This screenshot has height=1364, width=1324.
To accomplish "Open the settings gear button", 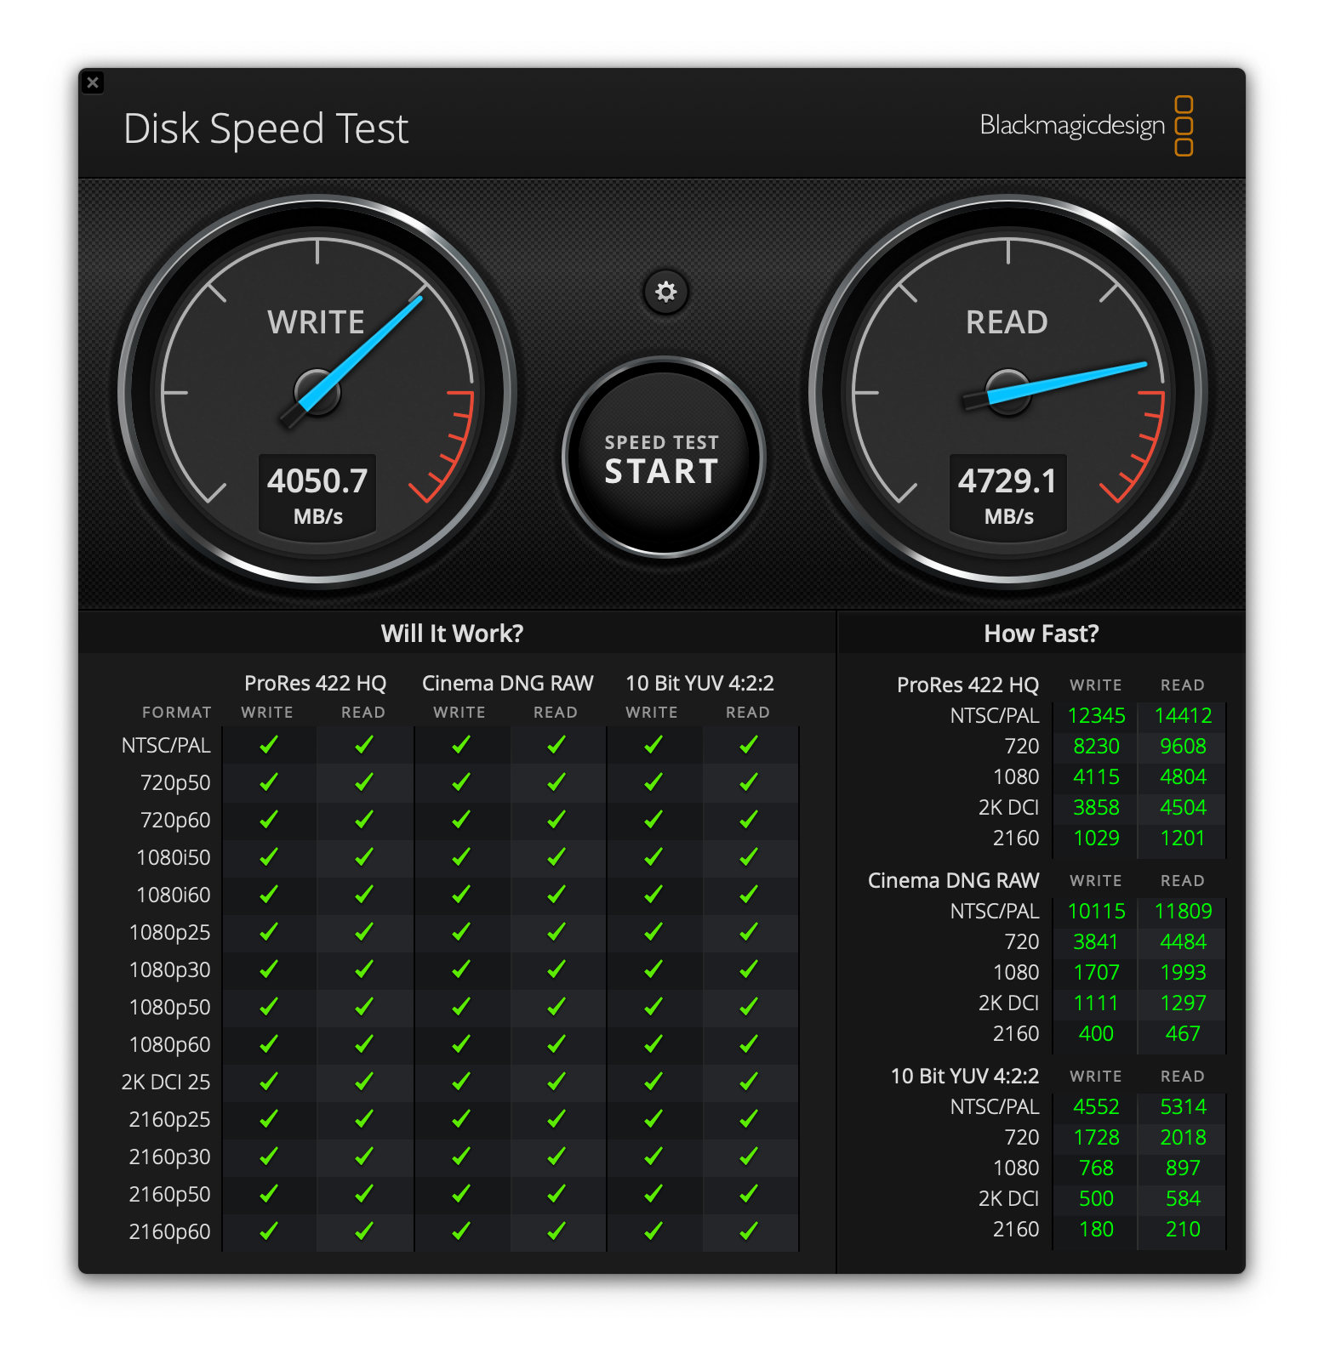I will pyautogui.click(x=665, y=292).
